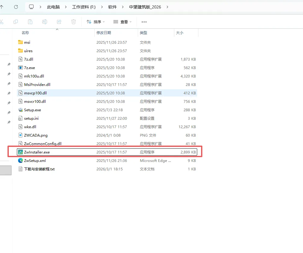The height and width of the screenshot is (253, 303).
Task: Click the 2025/11/27 22:00 date cell
Action: point(112,118)
